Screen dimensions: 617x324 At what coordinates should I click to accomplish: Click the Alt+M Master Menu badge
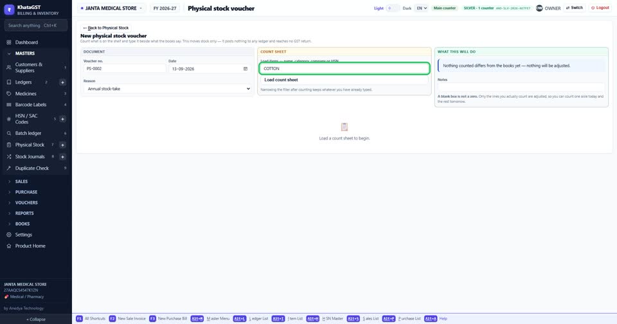[197, 318]
